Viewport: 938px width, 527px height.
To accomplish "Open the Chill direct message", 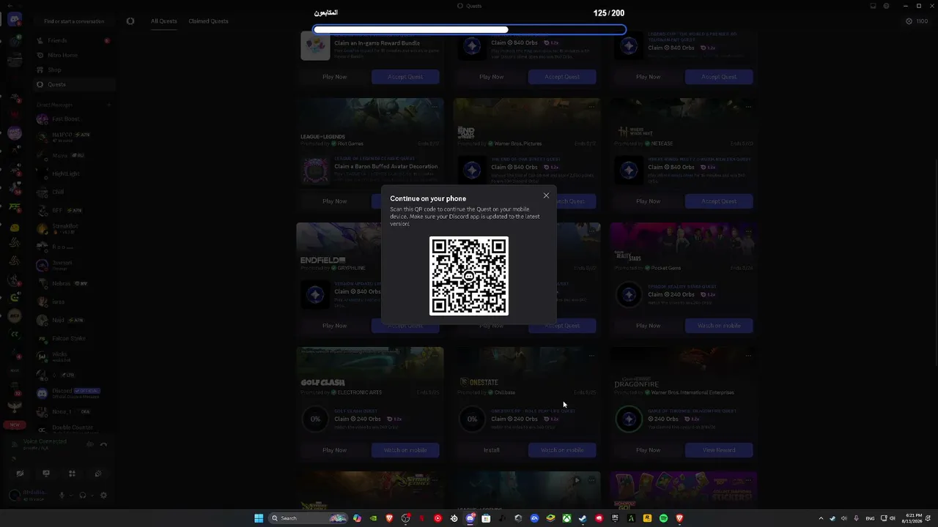I will click(74, 192).
